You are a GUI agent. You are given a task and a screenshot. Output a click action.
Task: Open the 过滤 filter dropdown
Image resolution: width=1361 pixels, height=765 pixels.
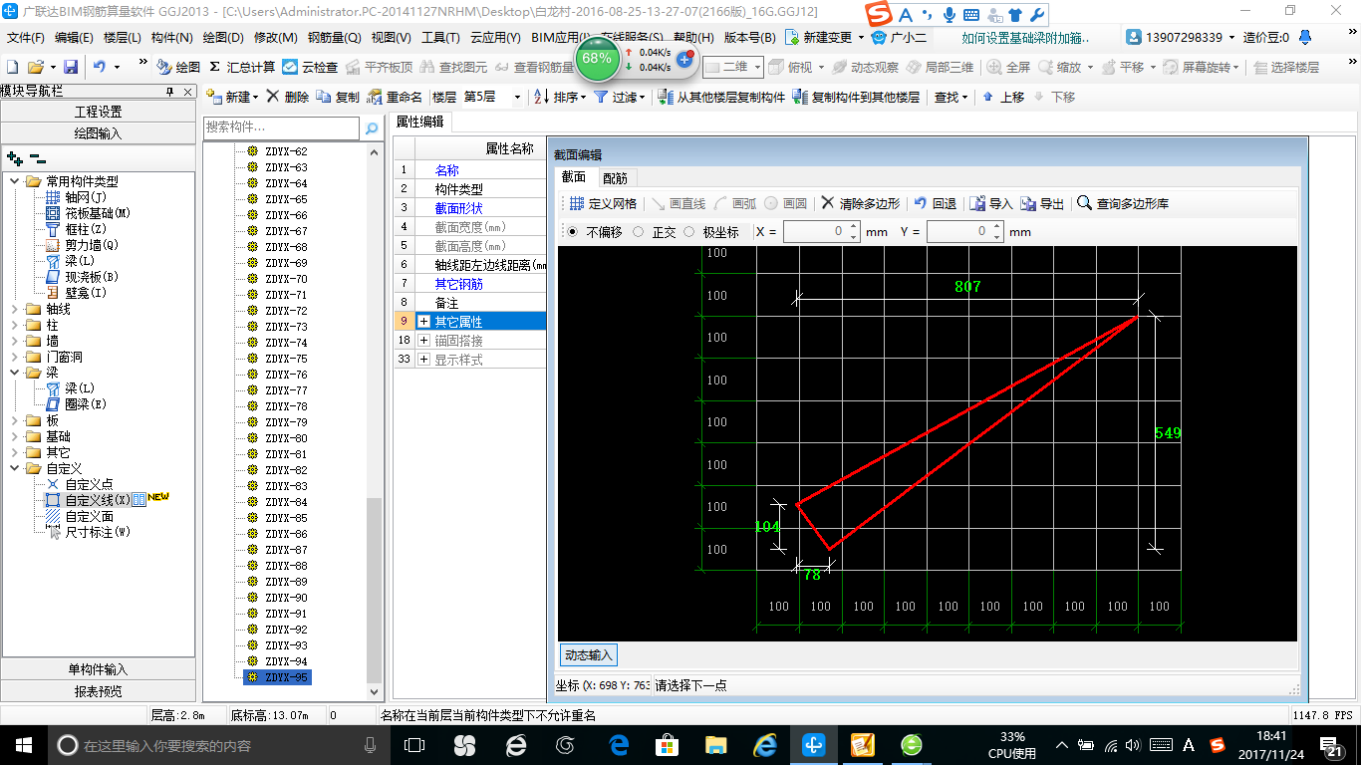point(620,97)
